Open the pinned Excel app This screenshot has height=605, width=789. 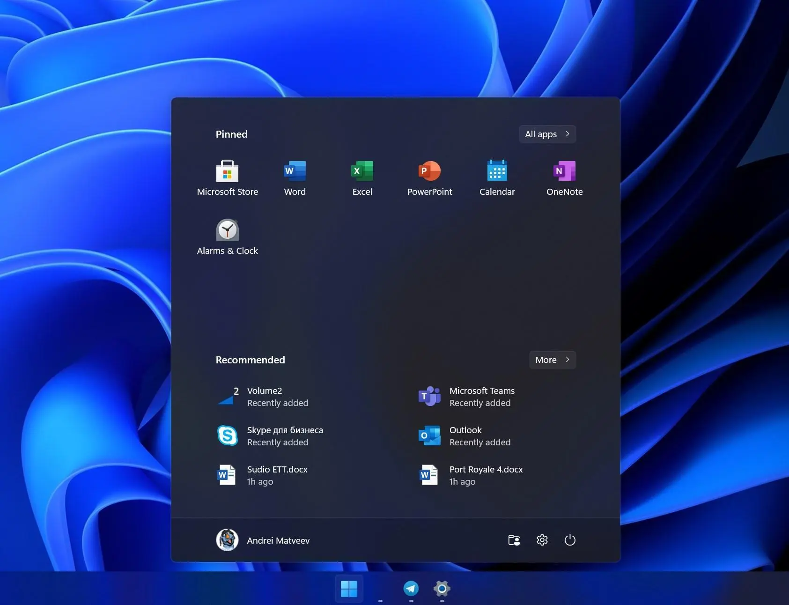pos(362,178)
